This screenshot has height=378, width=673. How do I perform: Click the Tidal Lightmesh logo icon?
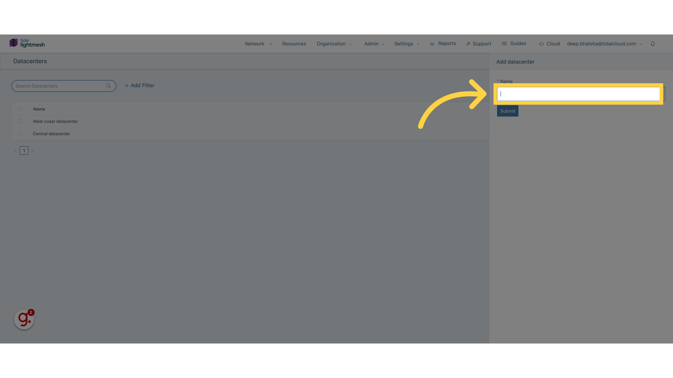(x=13, y=43)
